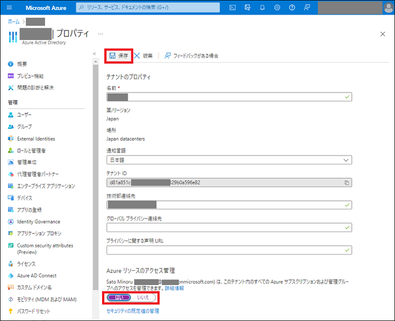Open portal settings gear

(277, 8)
